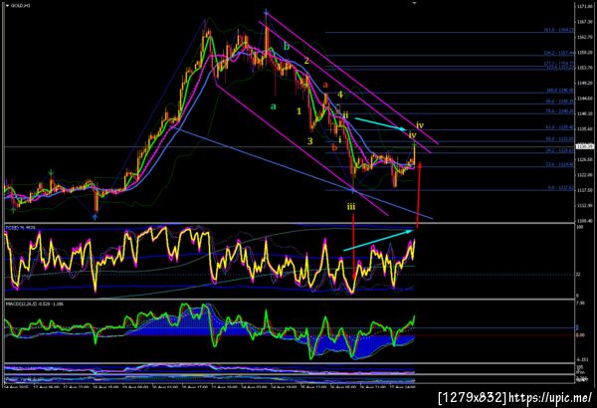This screenshot has width=597, height=408.
Task: Select green wave label 'a'
Action: tap(273, 106)
